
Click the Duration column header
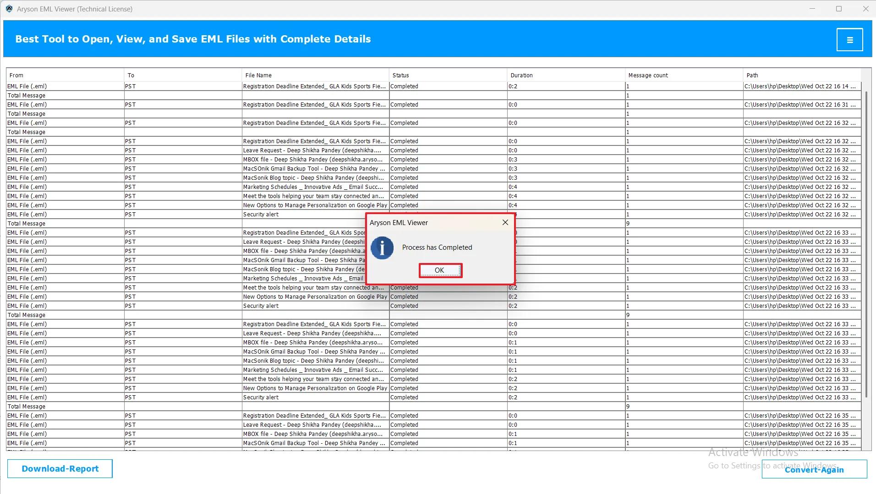[565, 75]
